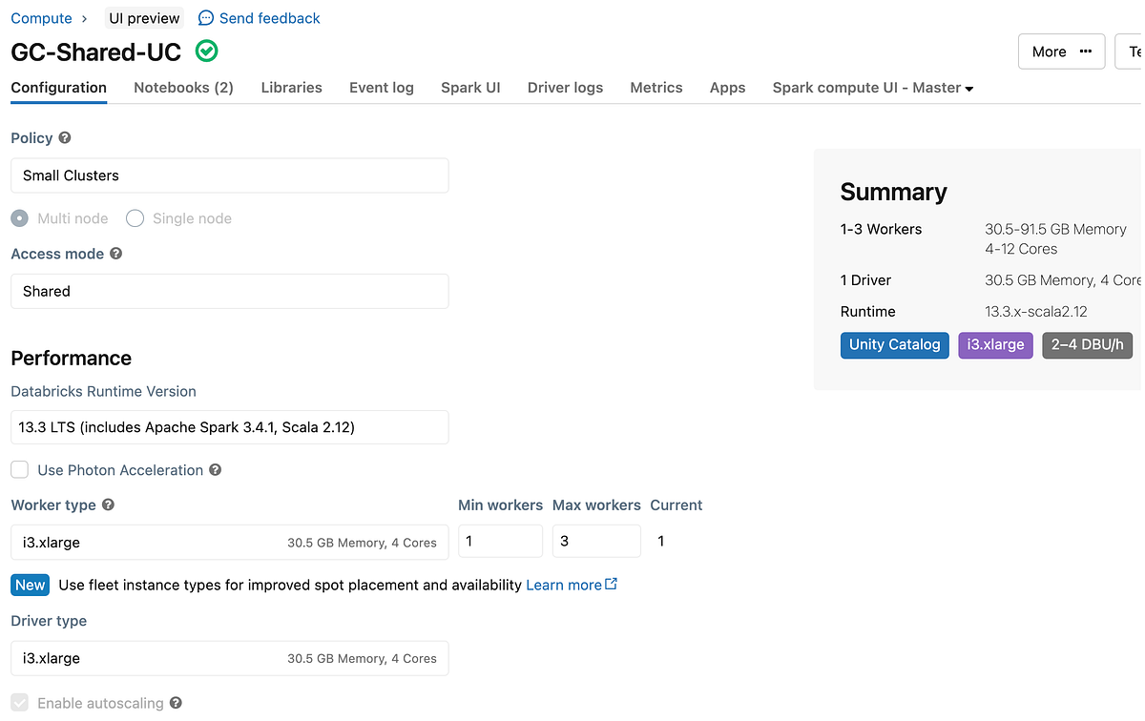Click the Enable autoscaling help icon

coord(176,703)
